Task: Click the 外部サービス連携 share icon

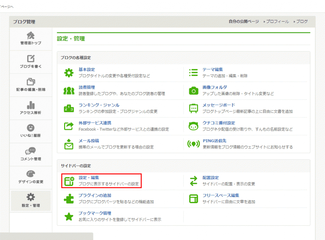Action: point(69,126)
